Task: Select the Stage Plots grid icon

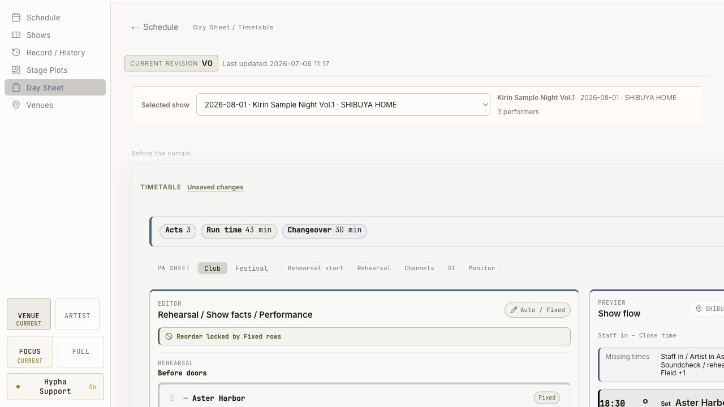Action: click(16, 70)
